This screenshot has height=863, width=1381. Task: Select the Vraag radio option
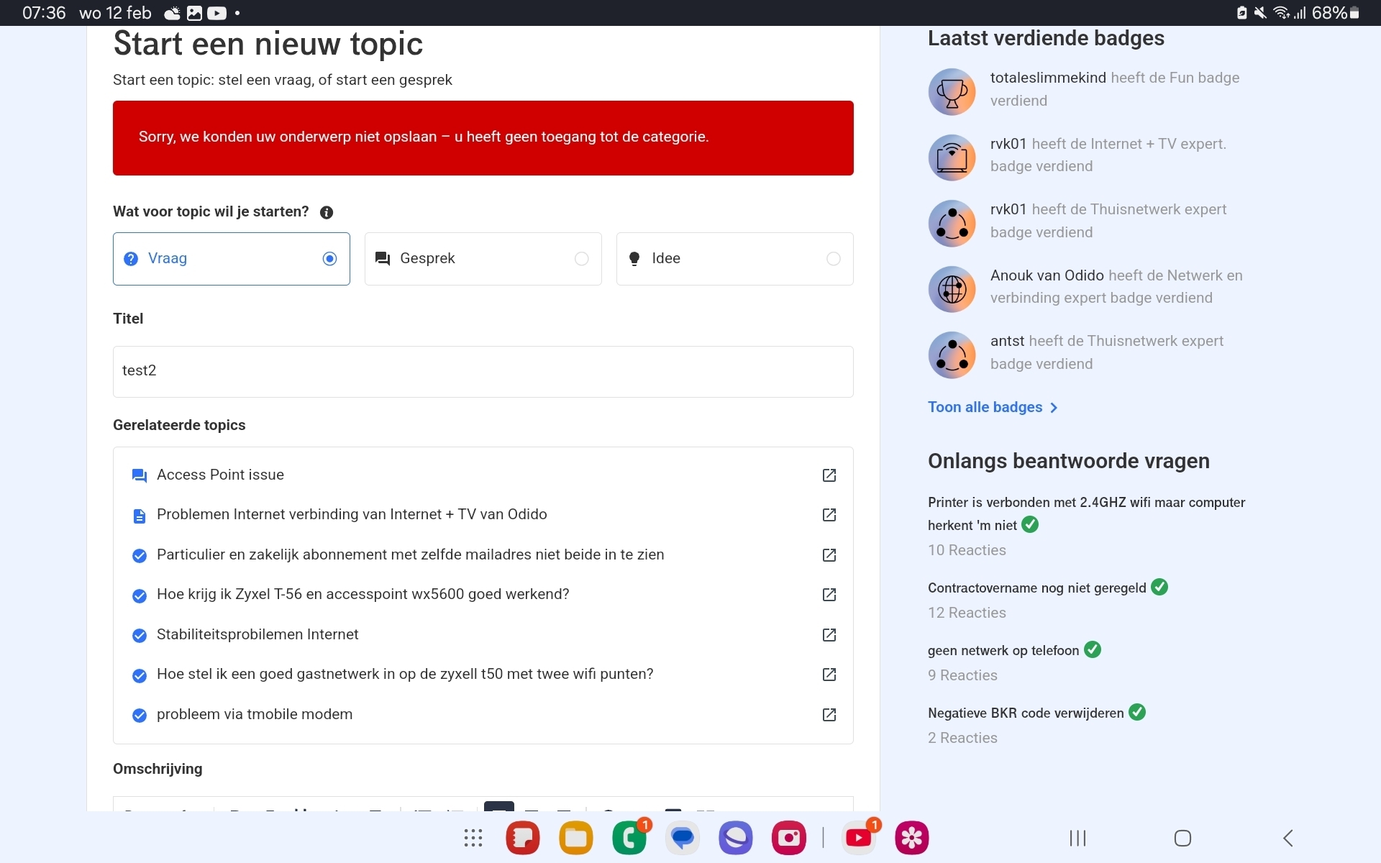[x=232, y=259]
